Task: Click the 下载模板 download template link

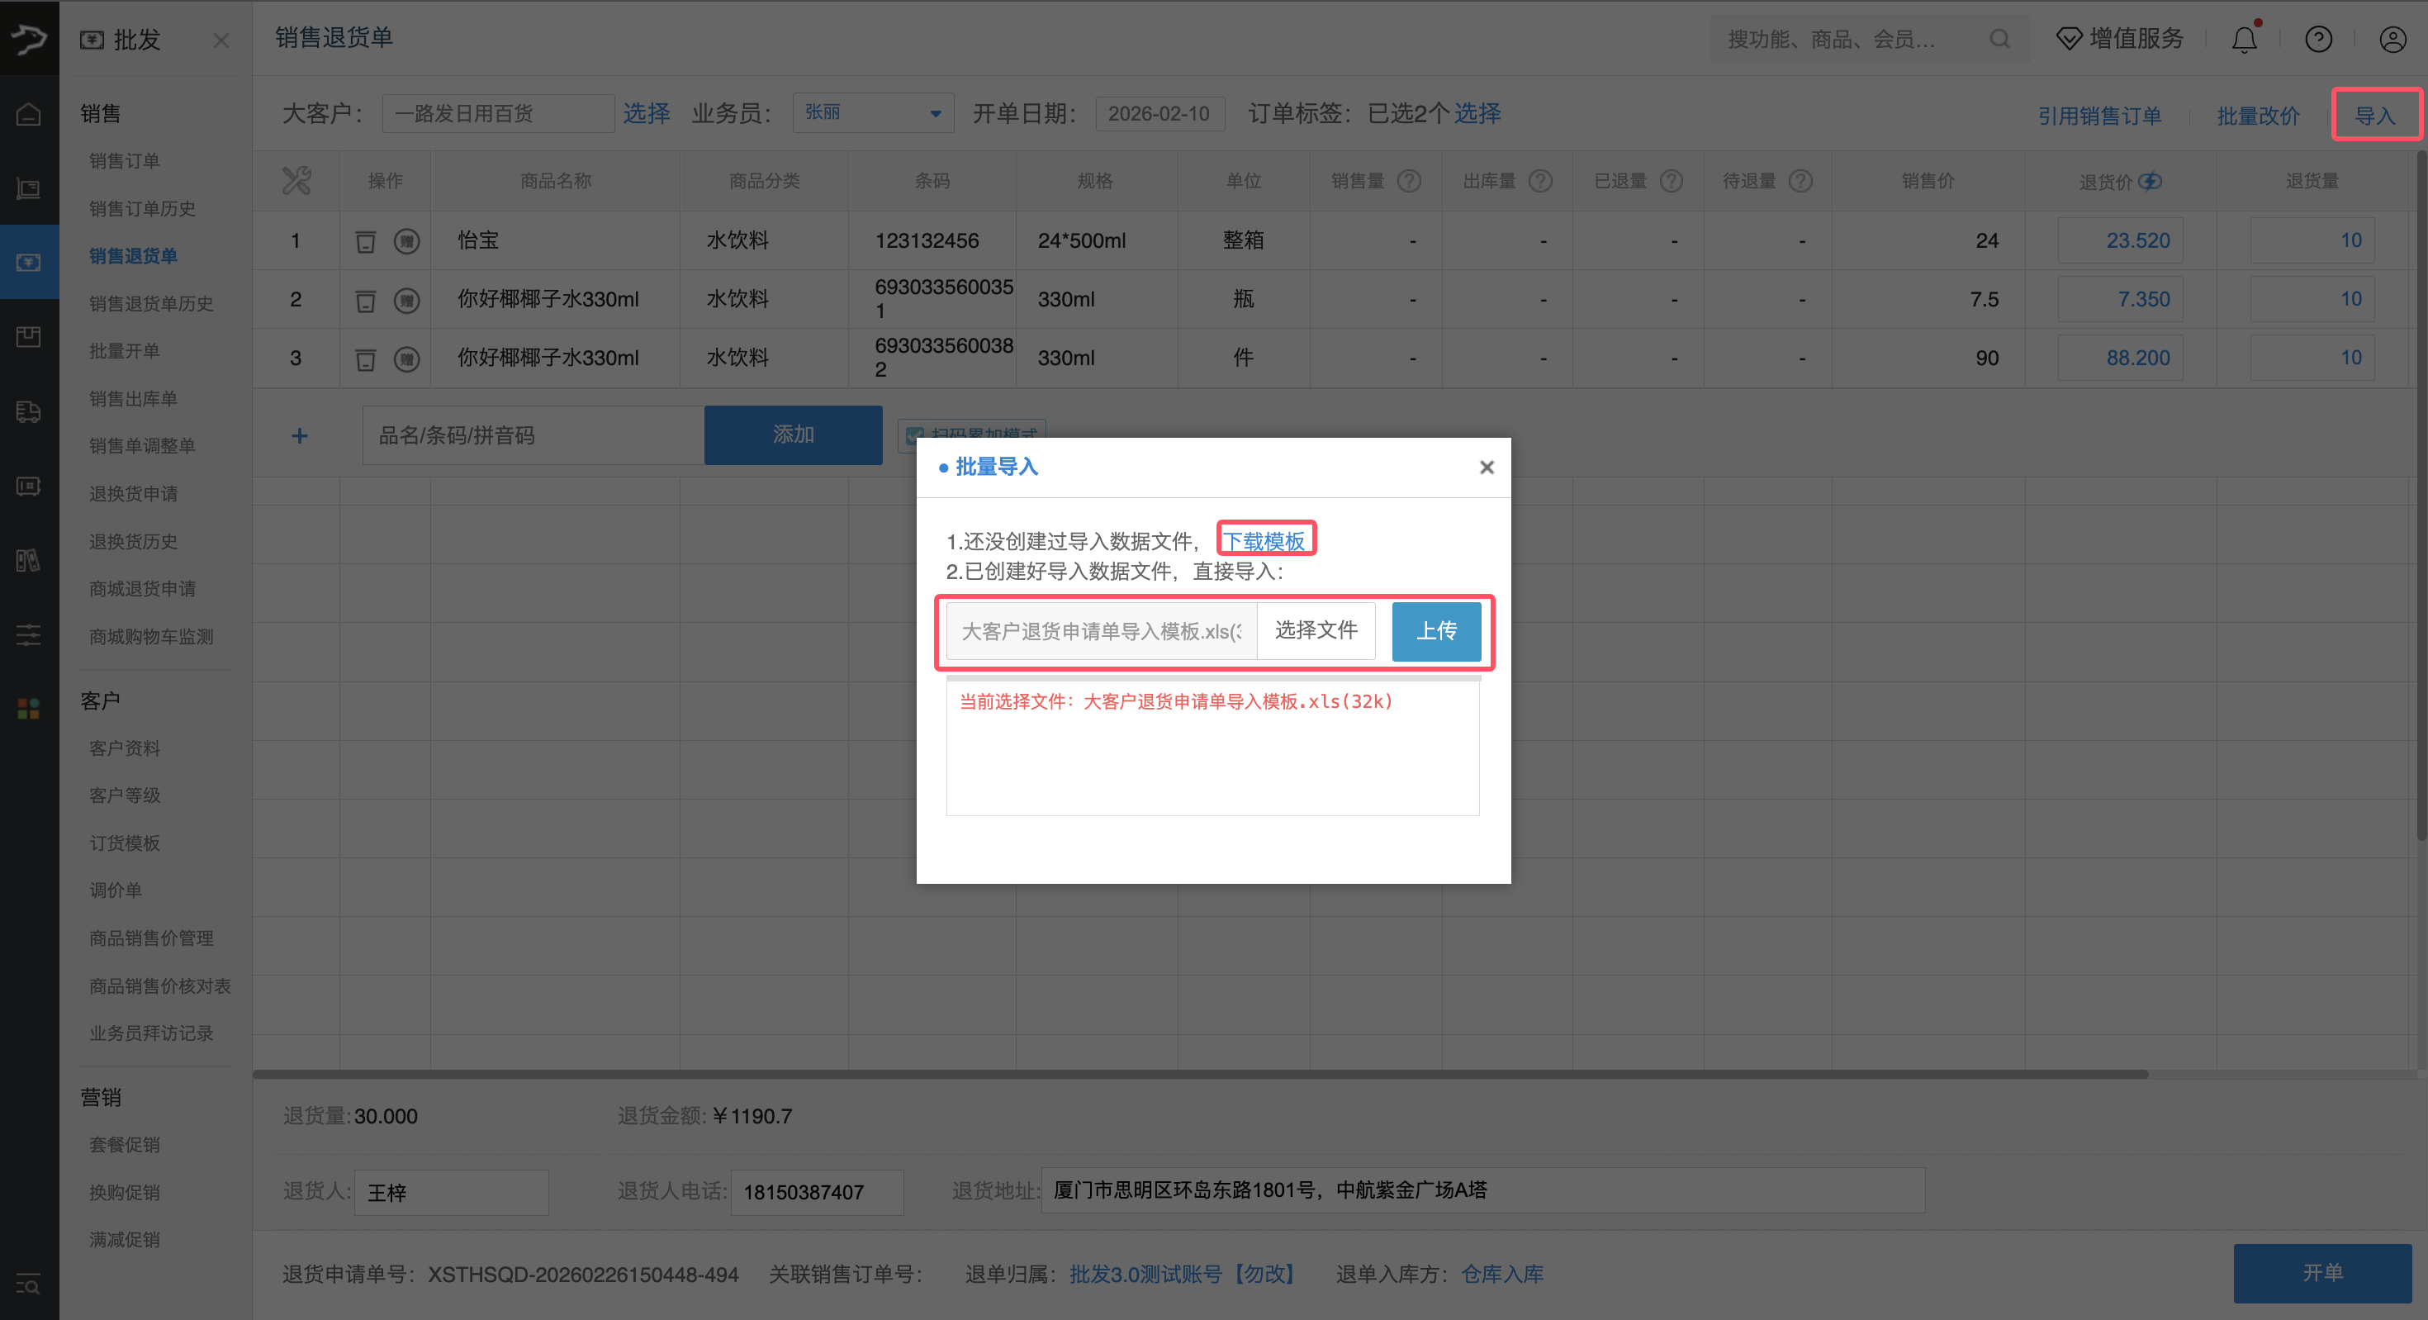Action: tap(1266, 539)
